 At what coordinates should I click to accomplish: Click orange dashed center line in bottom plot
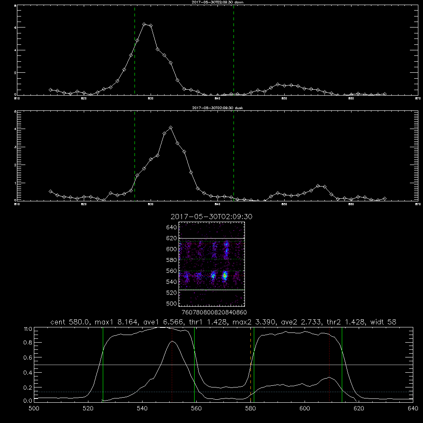(250, 365)
